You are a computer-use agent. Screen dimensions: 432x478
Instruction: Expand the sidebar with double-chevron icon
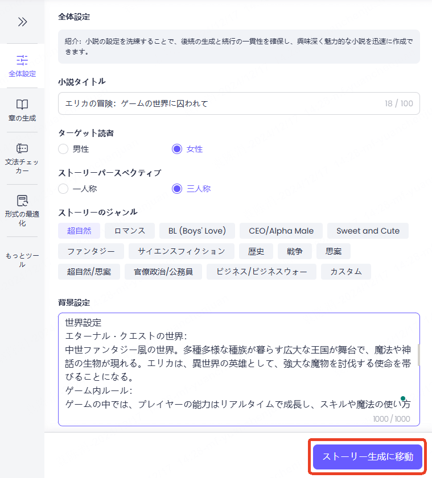coord(22,22)
